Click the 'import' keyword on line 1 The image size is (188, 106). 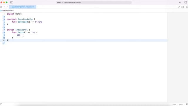click(x=11, y=14)
